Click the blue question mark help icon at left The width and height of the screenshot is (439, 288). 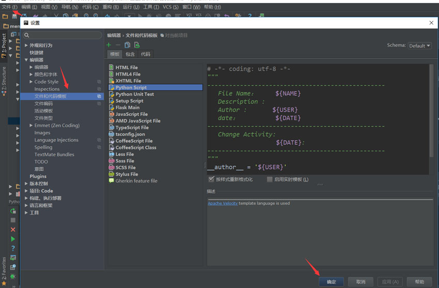13,248
